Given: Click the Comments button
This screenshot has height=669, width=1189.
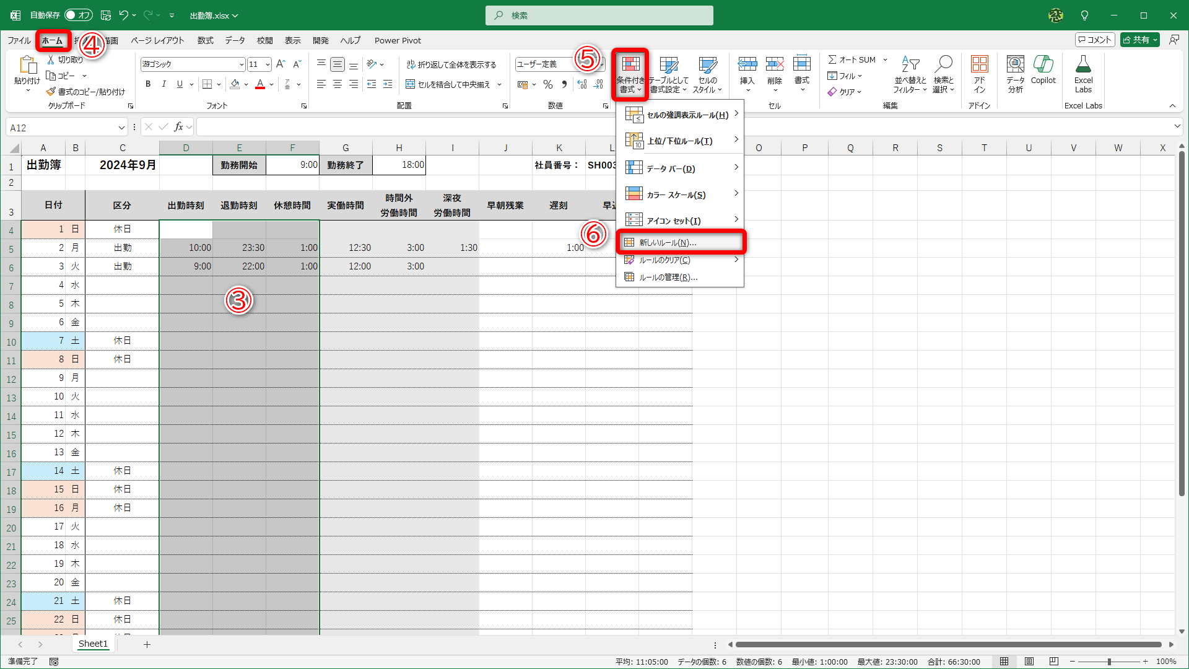Looking at the screenshot, I should tap(1095, 40).
